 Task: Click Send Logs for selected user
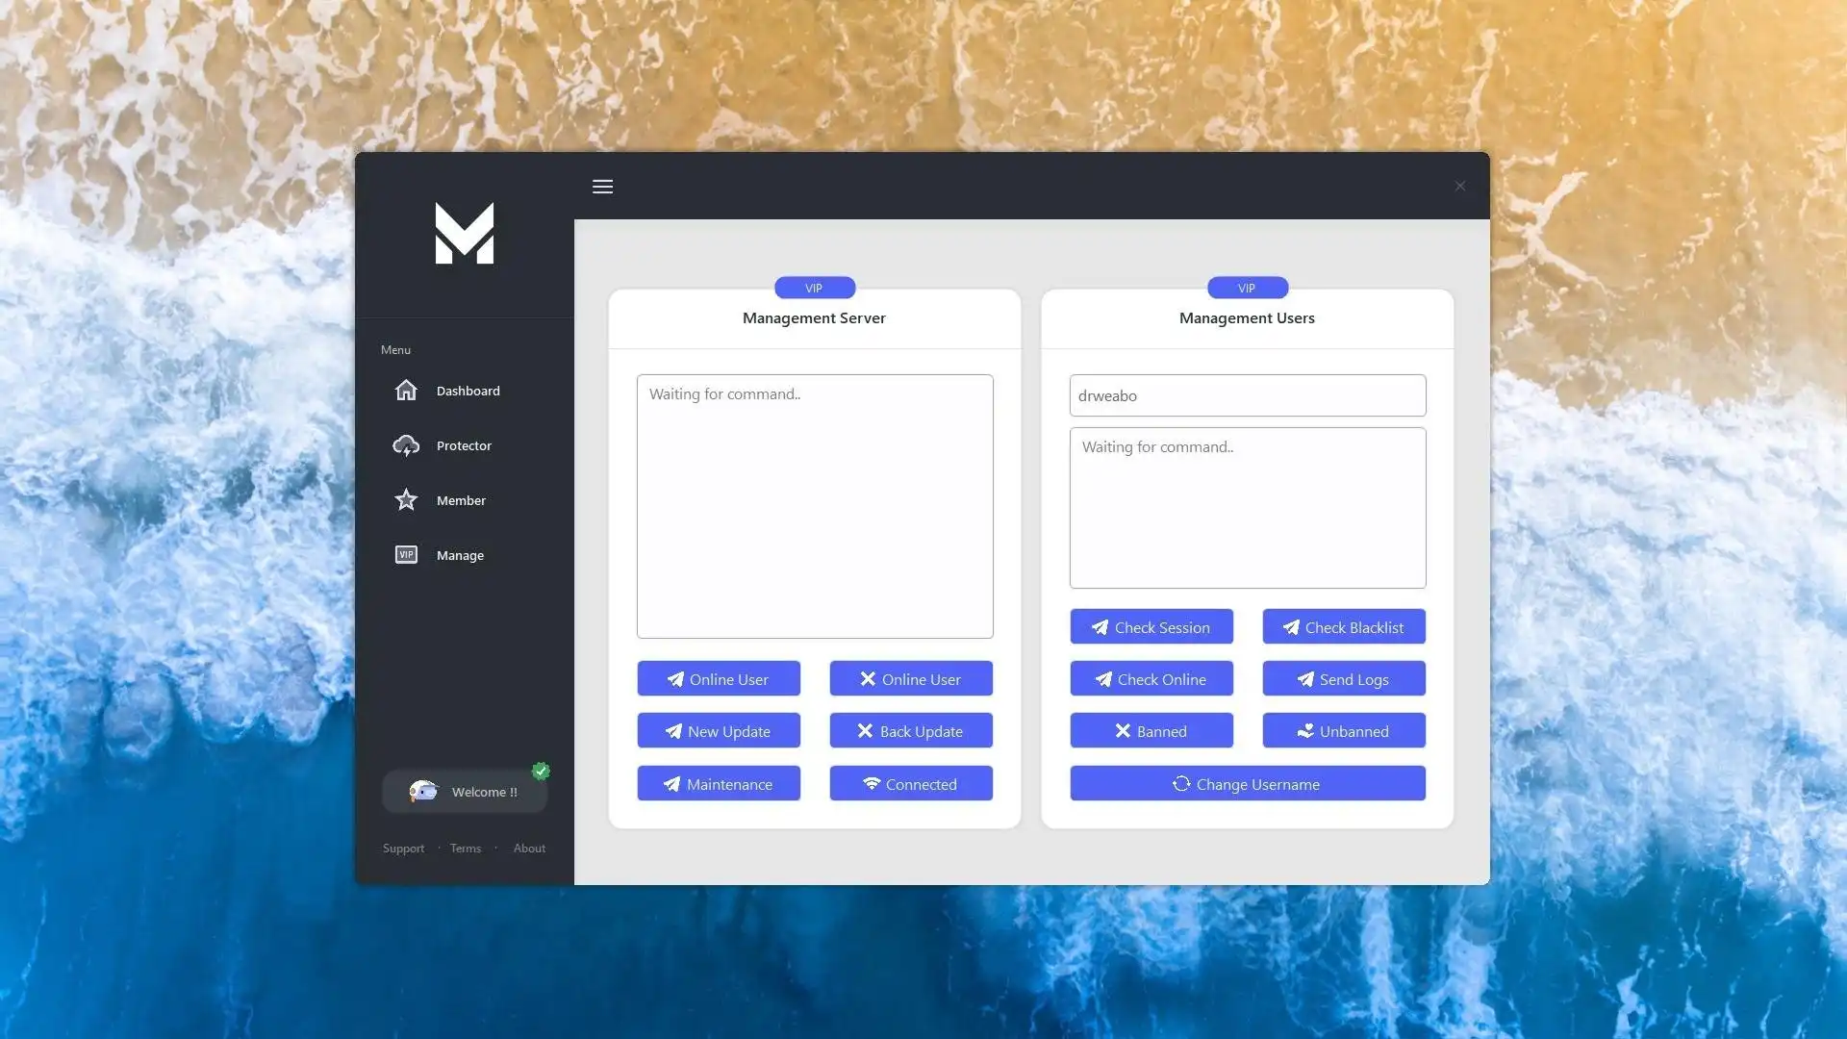(x=1342, y=678)
